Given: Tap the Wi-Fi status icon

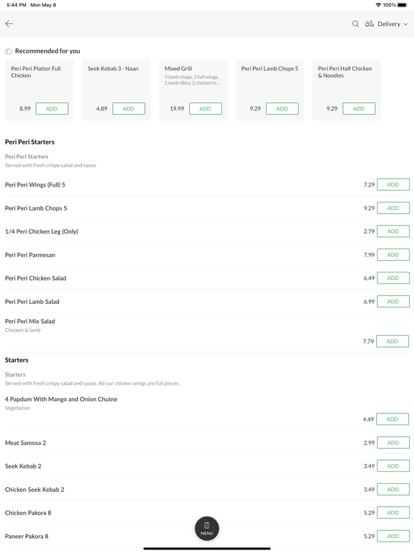Looking at the screenshot, I should tap(378, 5).
